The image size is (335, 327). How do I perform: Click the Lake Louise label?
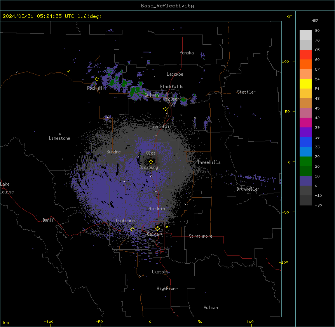(7, 188)
